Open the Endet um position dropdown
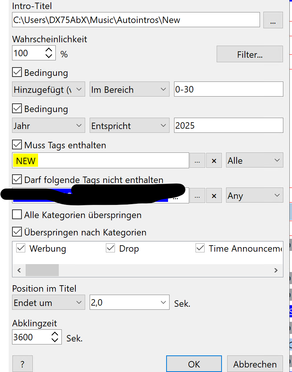Image resolution: width=292 pixels, height=372 pixels. click(x=49, y=302)
